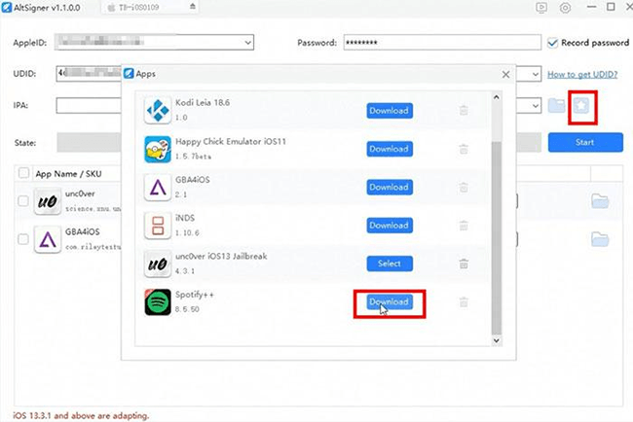Click trash icon beside Kodi Leia 18.6
Image resolution: width=633 pixels, height=422 pixels.
point(464,111)
